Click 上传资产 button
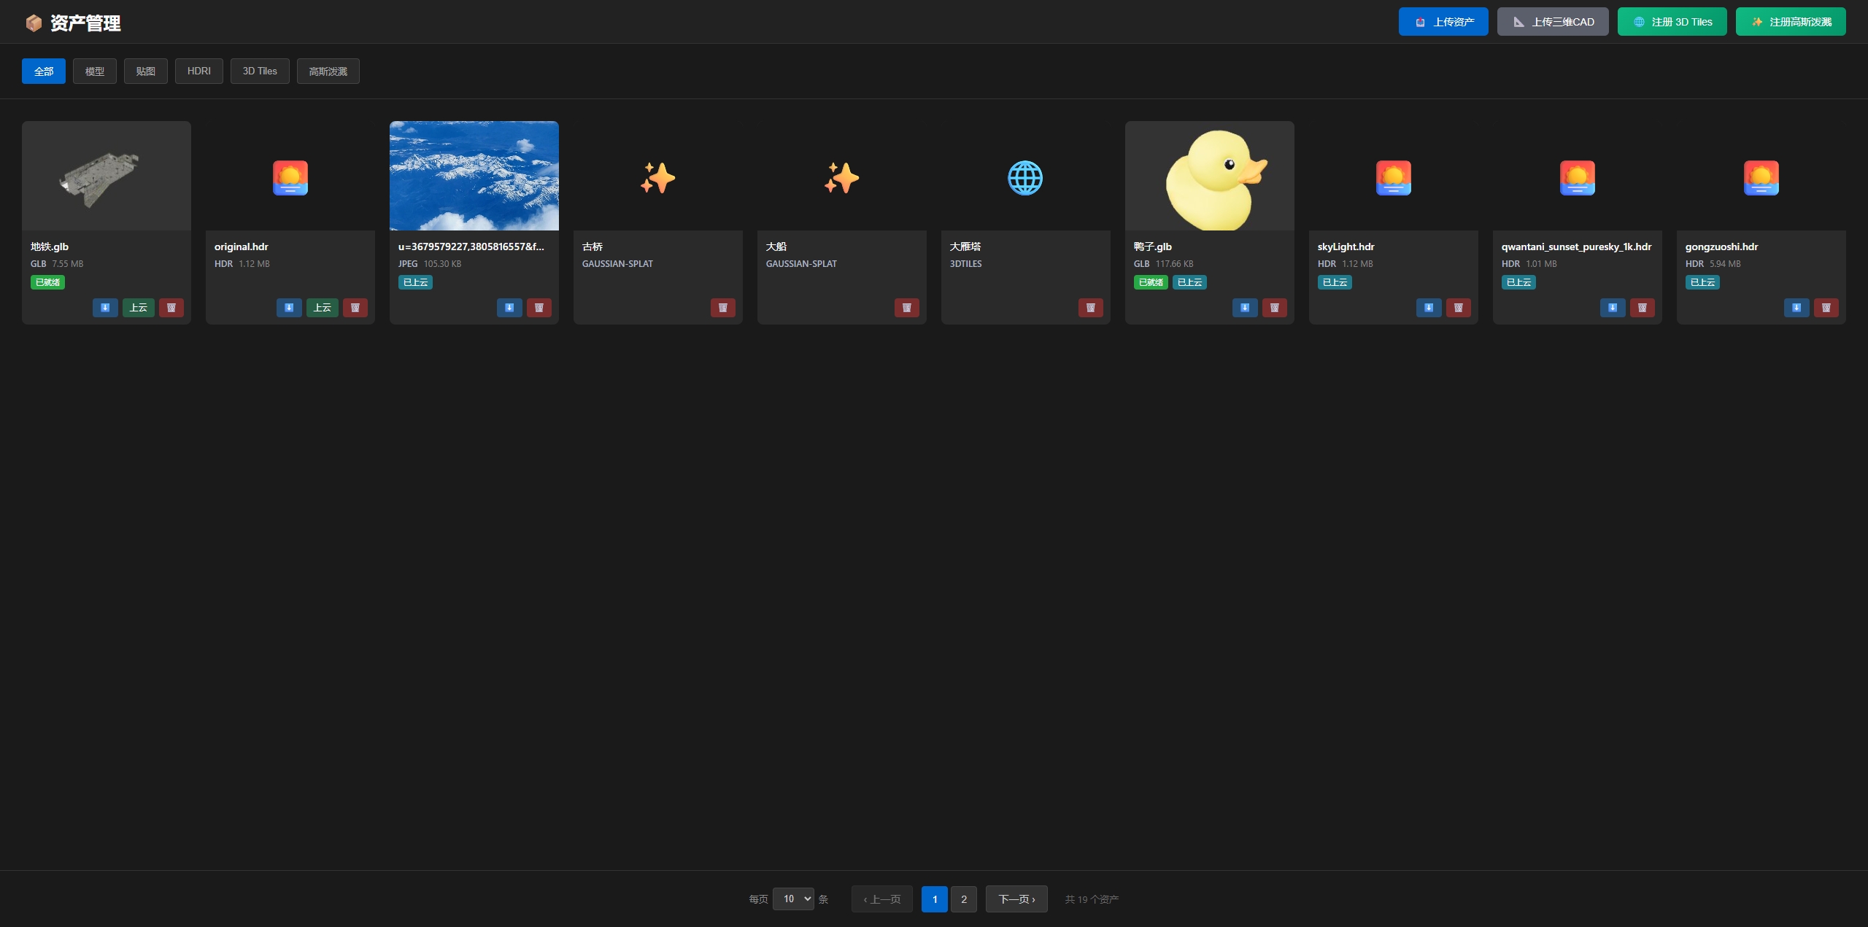 tap(1443, 22)
